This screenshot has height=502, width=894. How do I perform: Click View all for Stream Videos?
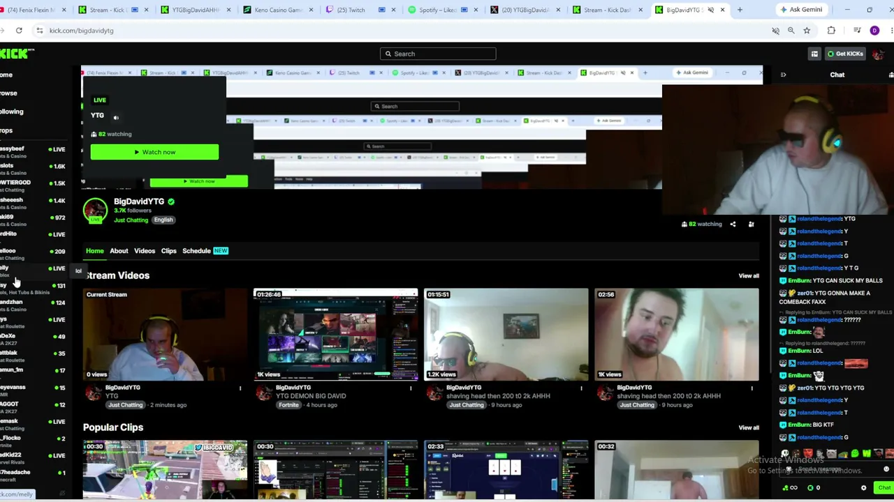(x=749, y=276)
